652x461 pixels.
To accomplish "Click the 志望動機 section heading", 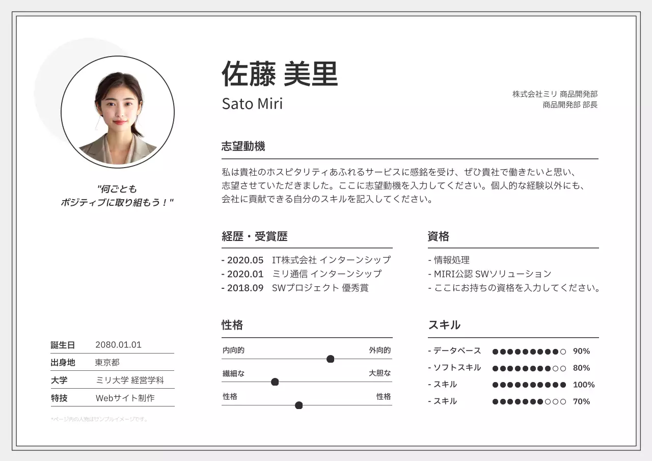I will (243, 147).
